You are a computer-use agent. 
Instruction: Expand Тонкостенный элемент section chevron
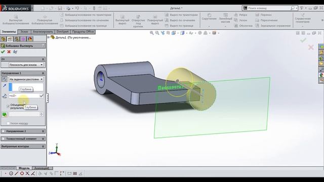click(43, 139)
